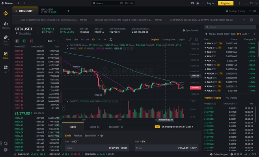The height and width of the screenshot is (157, 259).
Task: Collapse the candle info row arrow
Action: coord(67,45)
